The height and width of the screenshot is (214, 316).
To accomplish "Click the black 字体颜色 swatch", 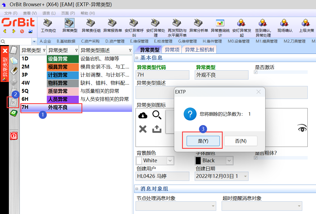I will tap(198, 161).
